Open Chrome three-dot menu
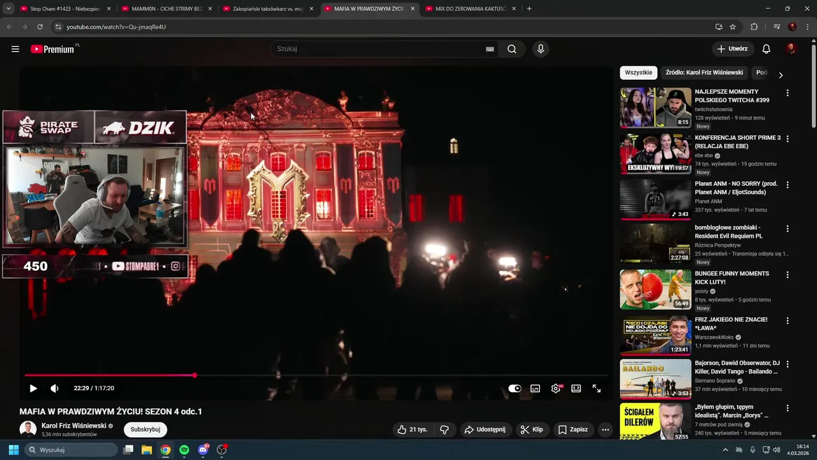 [x=807, y=27]
